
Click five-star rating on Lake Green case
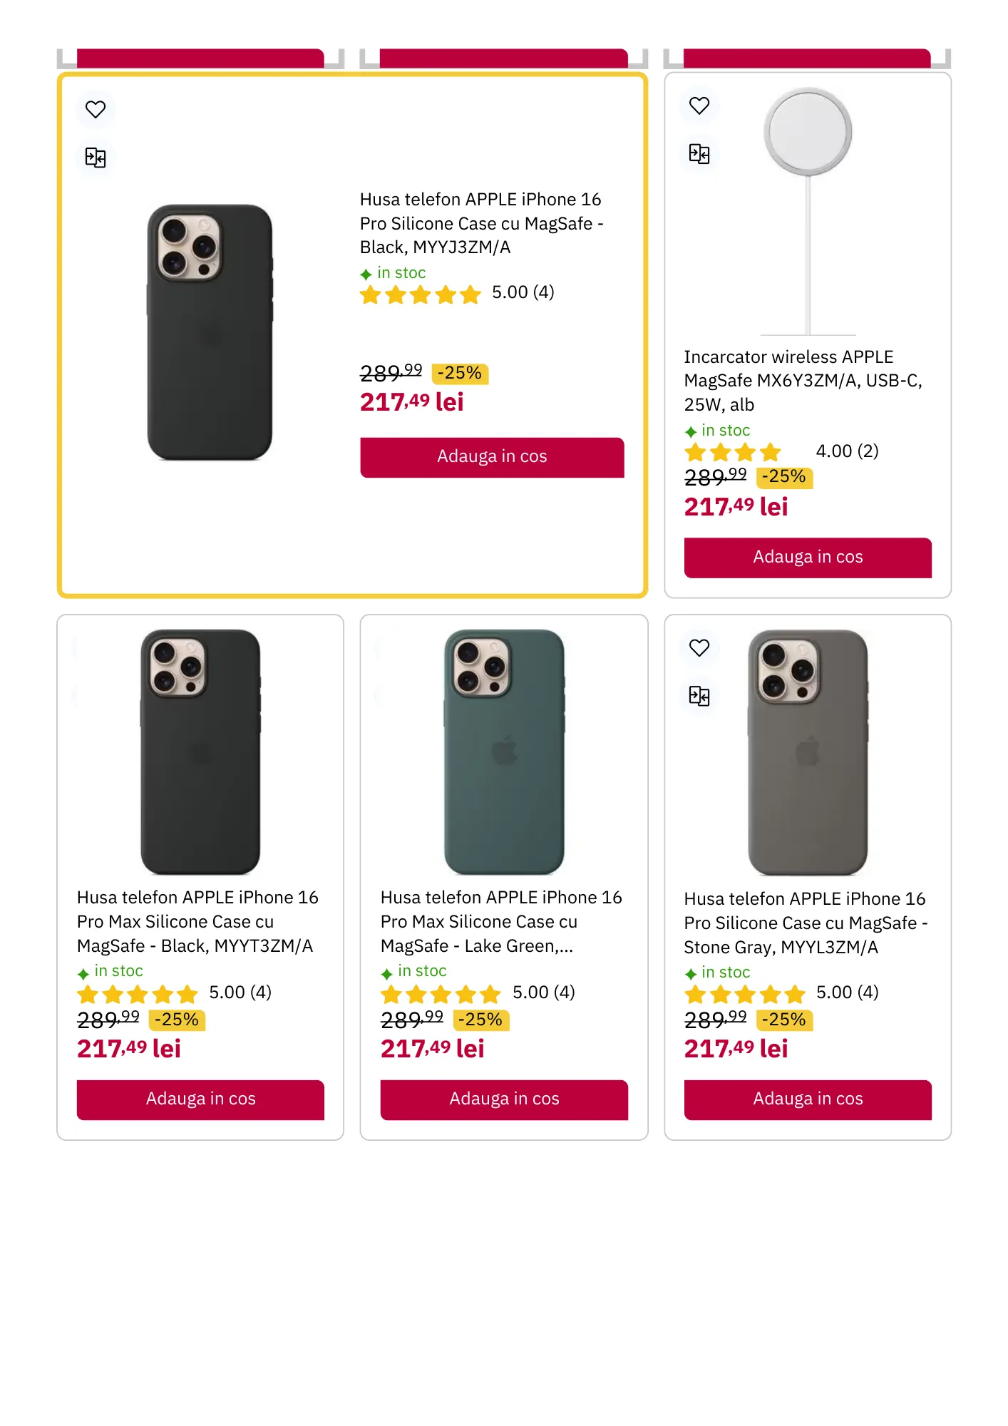441,994
